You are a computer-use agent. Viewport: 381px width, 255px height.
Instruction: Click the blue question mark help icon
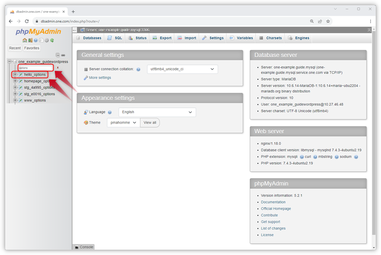(35, 40)
